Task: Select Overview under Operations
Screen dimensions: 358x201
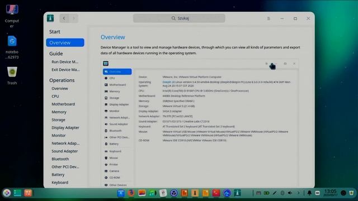Action: click(60, 88)
